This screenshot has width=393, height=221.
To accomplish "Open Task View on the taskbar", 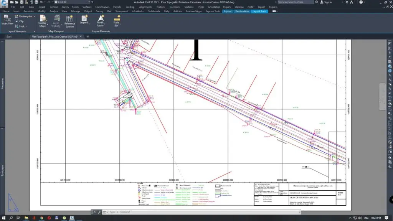I will pyautogui.click(x=18, y=218).
